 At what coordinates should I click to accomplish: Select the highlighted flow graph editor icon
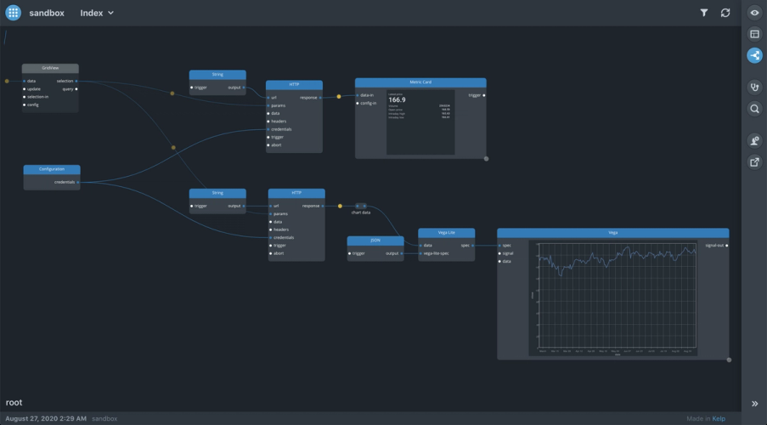click(755, 55)
